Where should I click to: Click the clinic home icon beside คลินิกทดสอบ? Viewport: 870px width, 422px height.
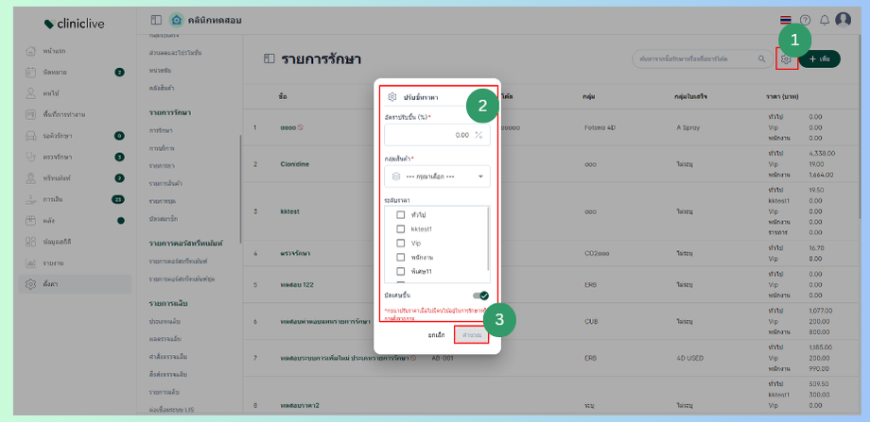click(x=177, y=21)
